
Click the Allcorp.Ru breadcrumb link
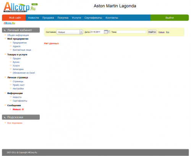(10, 23)
